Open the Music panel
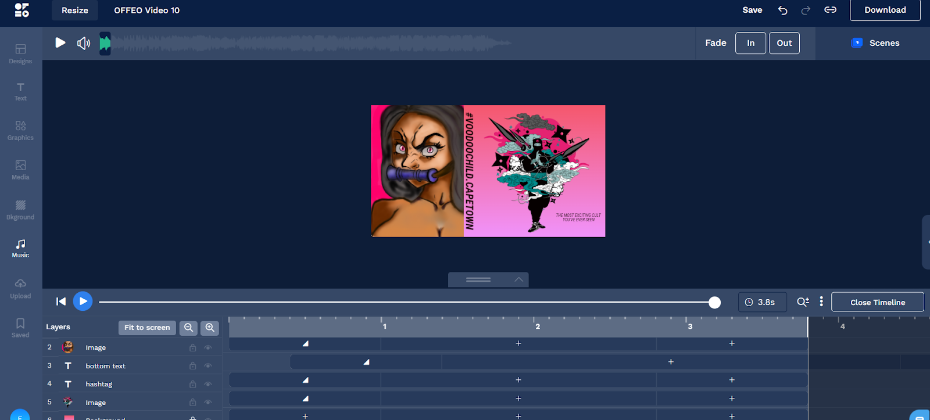 click(20, 249)
